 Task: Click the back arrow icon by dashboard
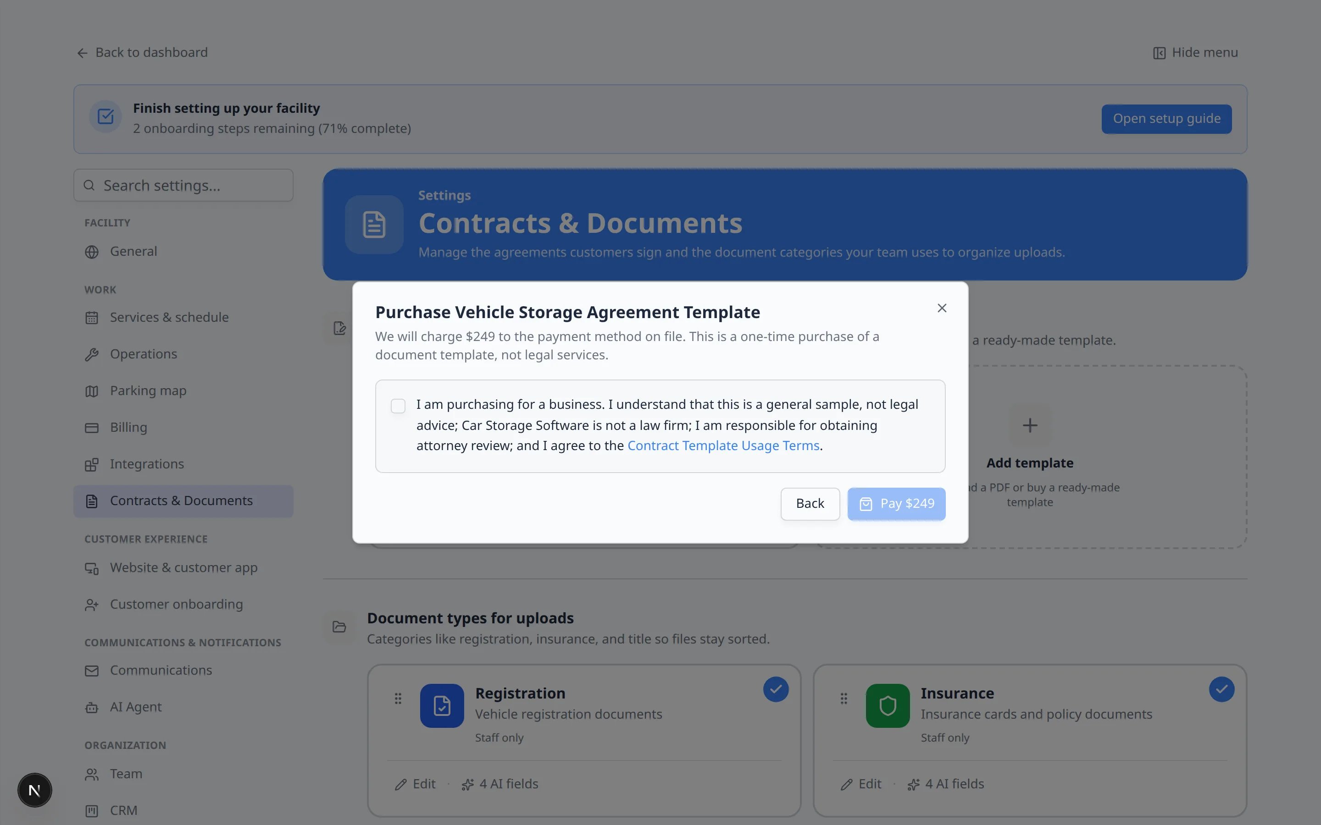click(x=83, y=53)
